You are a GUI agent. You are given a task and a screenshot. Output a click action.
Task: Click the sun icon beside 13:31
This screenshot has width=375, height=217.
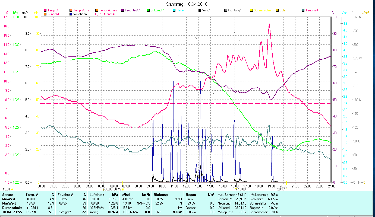click(x=12, y=189)
